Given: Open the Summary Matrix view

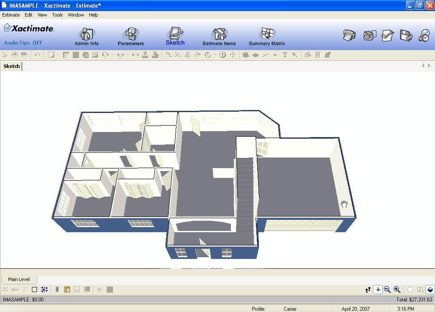Looking at the screenshot, I should tap(267, 37).
